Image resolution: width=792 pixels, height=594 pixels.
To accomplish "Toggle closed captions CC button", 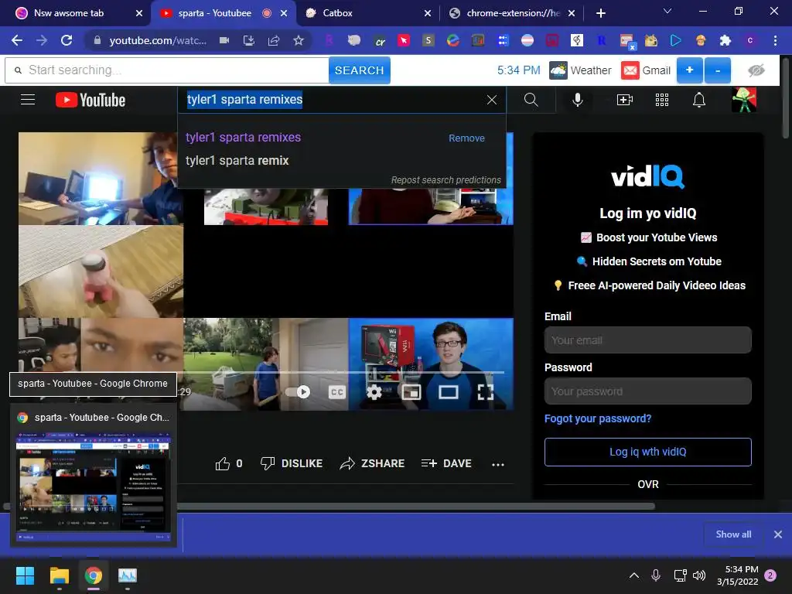I will [x=337, y=392].
